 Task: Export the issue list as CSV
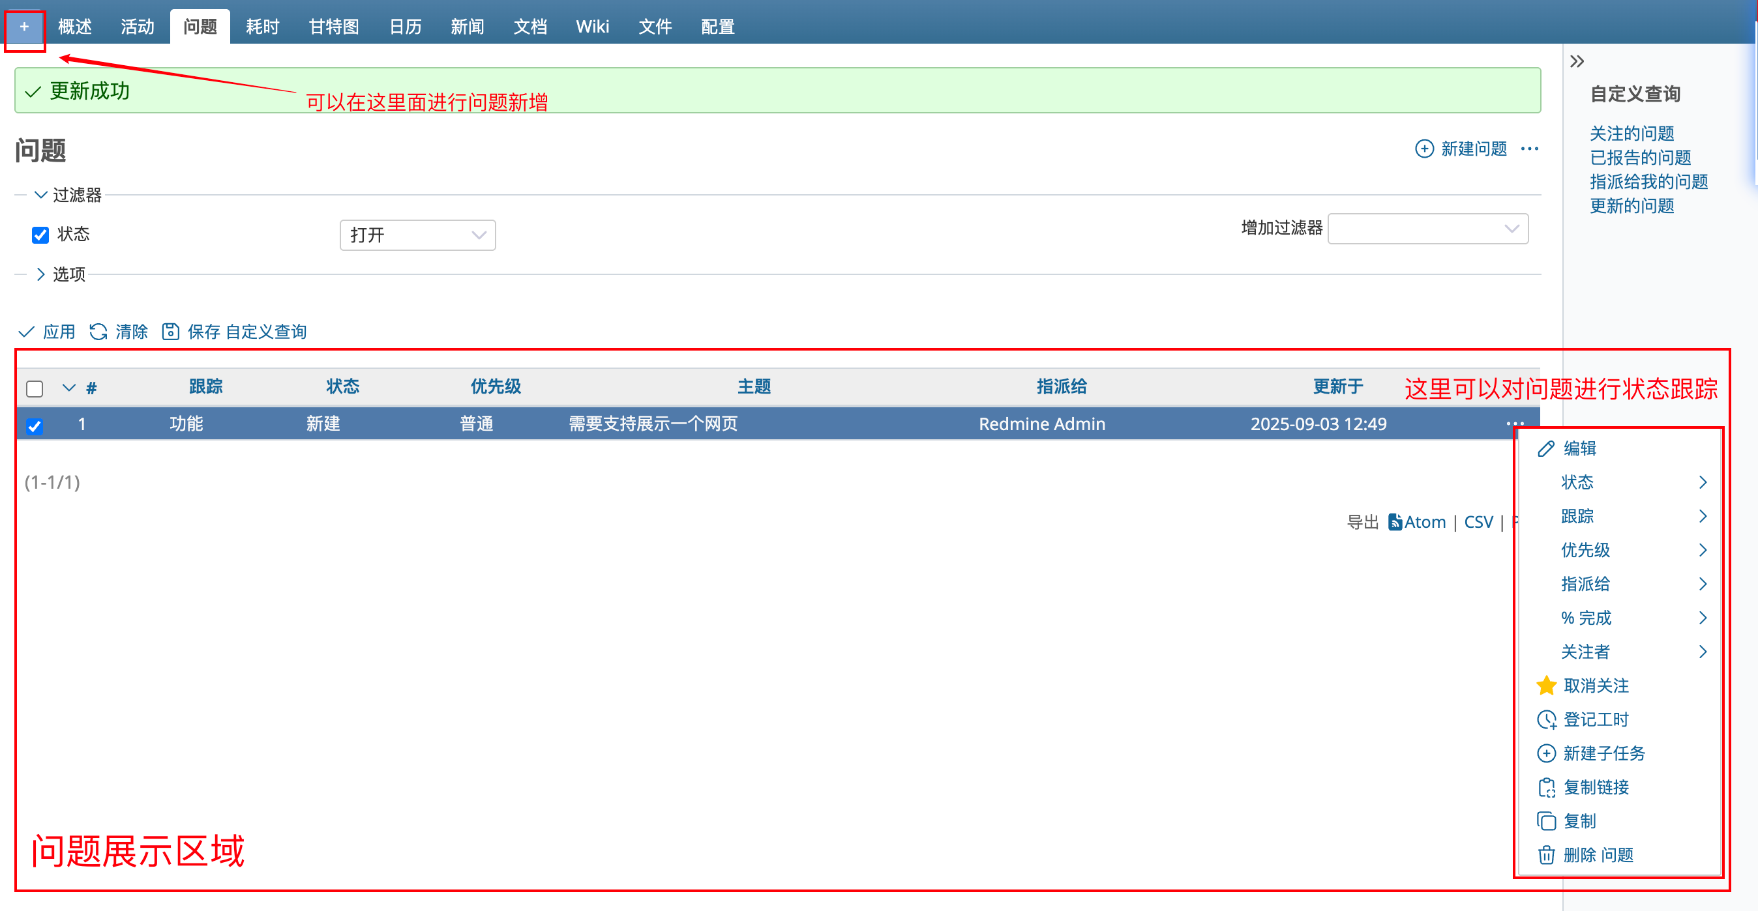(x=1478, y=523)
